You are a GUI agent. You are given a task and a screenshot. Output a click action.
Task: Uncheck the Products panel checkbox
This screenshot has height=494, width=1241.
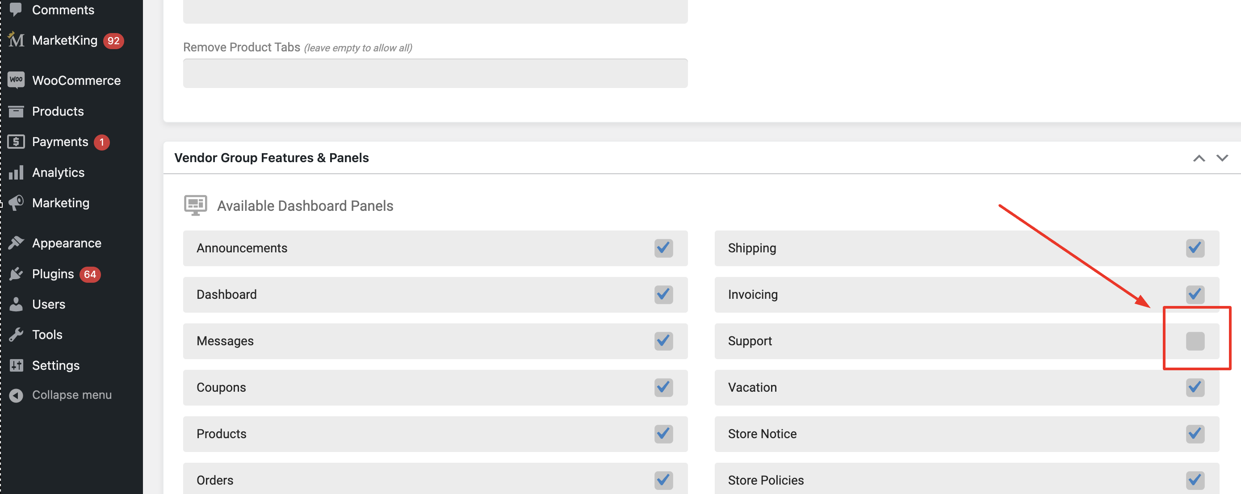point(663,434)
